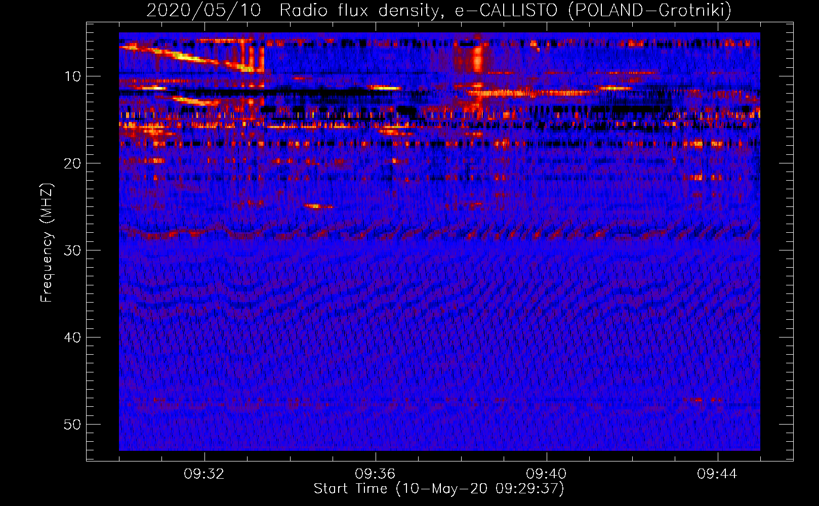Click the "Frequency (MHZ)" axis label
The width and height of the screenshot is (819, 506).
pyautogui.click(x=47, y=243)
